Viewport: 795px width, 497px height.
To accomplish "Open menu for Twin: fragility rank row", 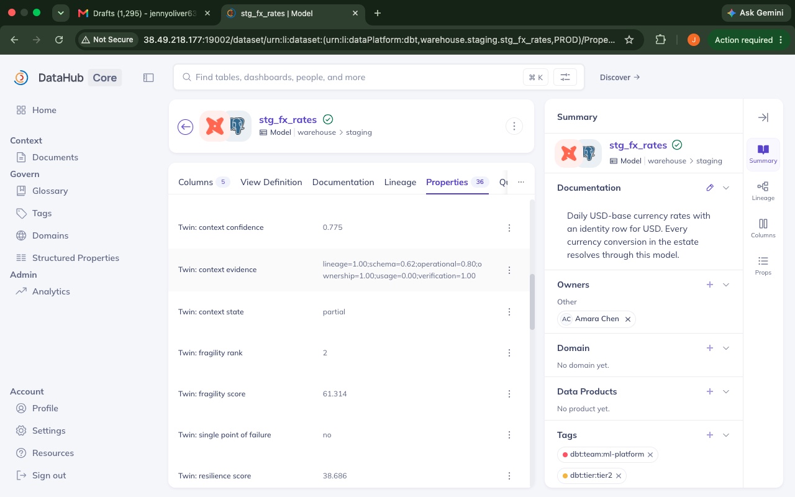I will pyautogui.click(x=509, y=353).
